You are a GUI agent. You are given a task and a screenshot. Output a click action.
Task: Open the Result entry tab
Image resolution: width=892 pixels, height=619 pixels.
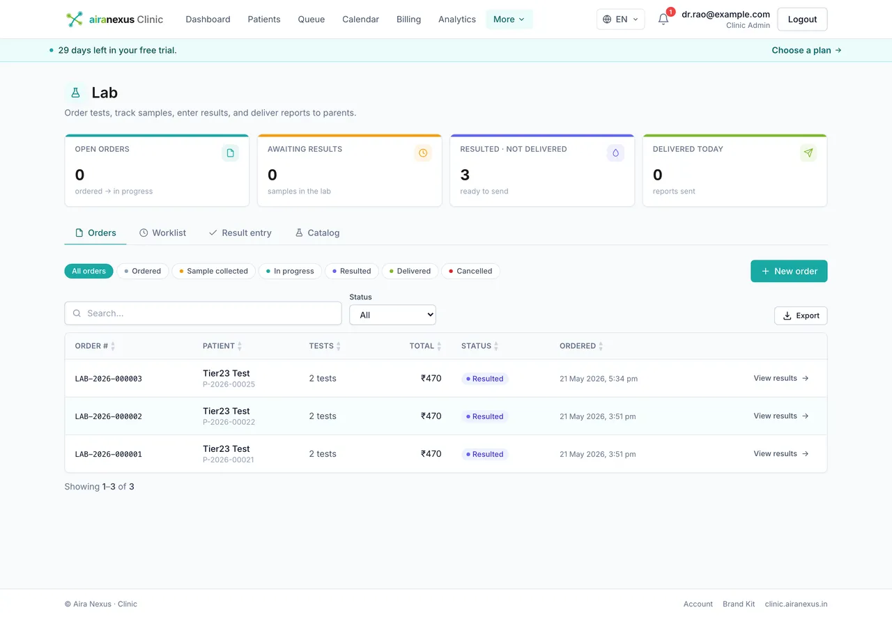pos(240,233)
